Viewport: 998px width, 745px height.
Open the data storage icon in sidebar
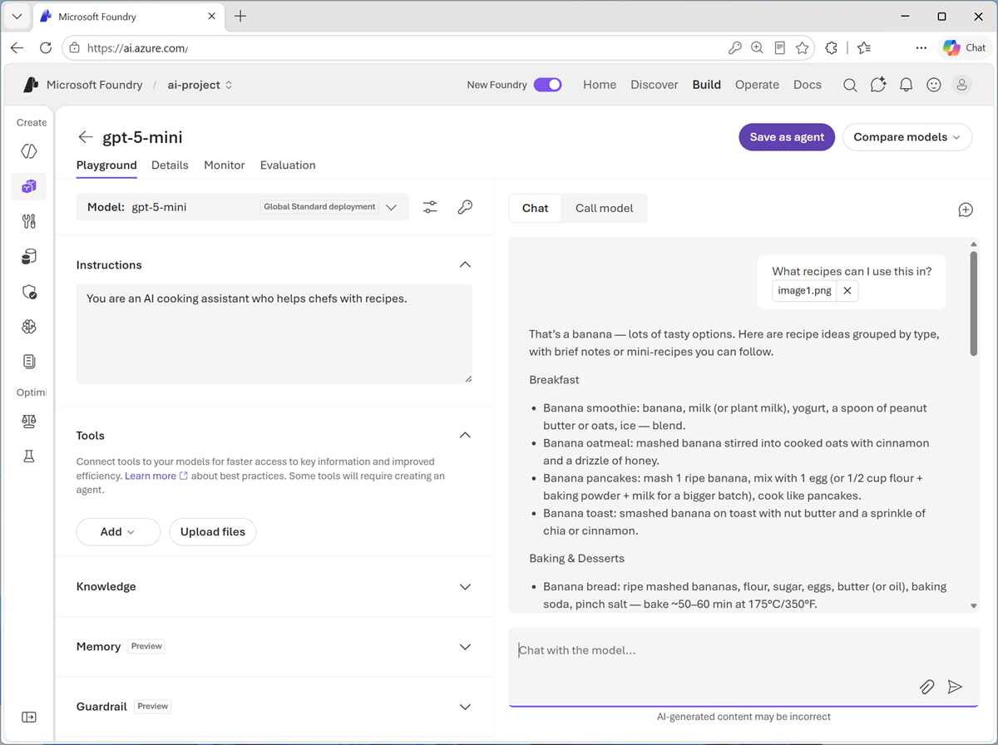[29, 257]
